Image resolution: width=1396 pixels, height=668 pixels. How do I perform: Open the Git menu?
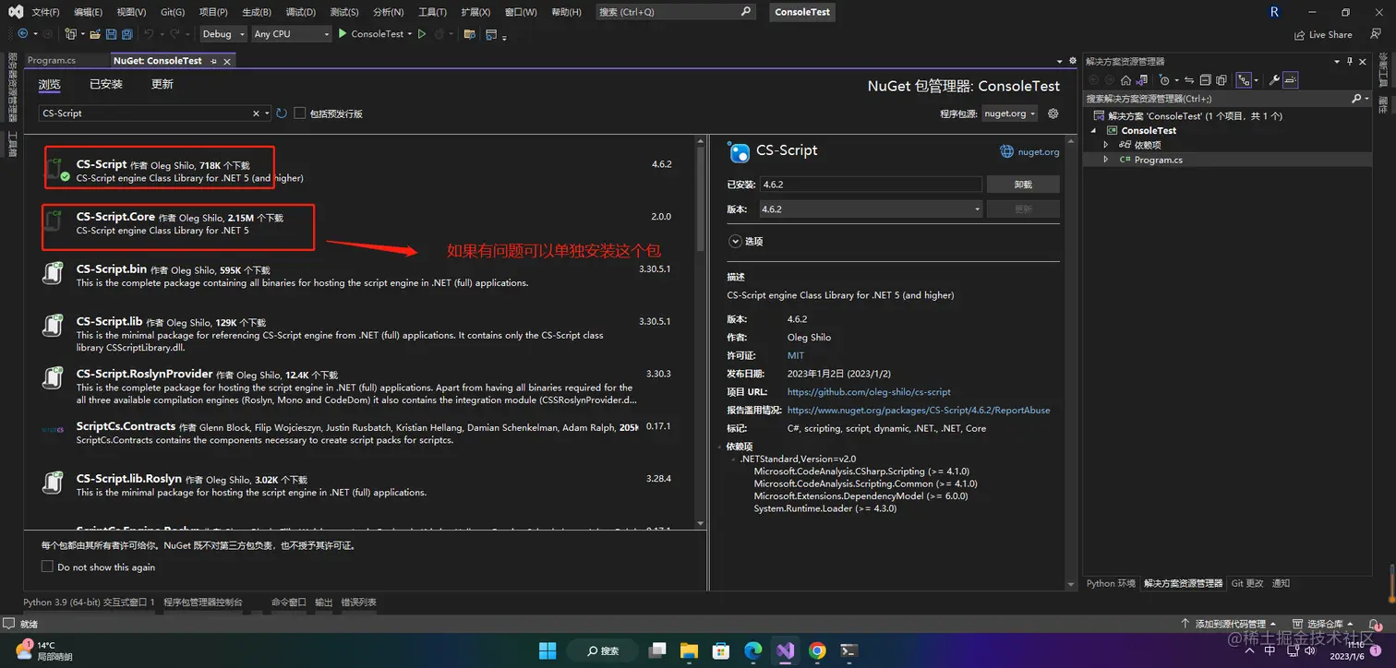tap(173, 12)
